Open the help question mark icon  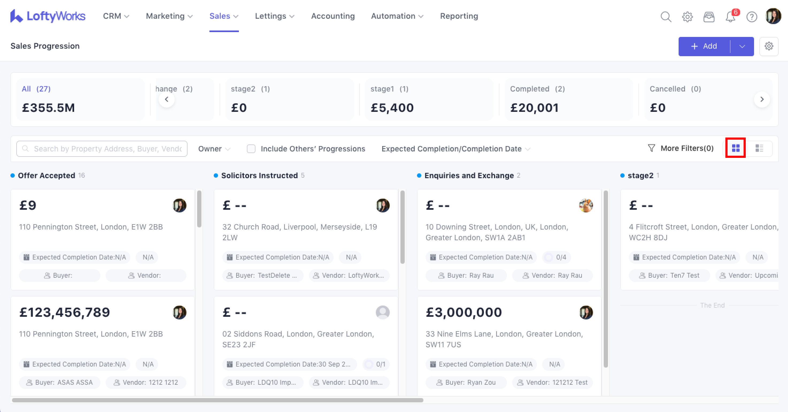tap(752, 17)
